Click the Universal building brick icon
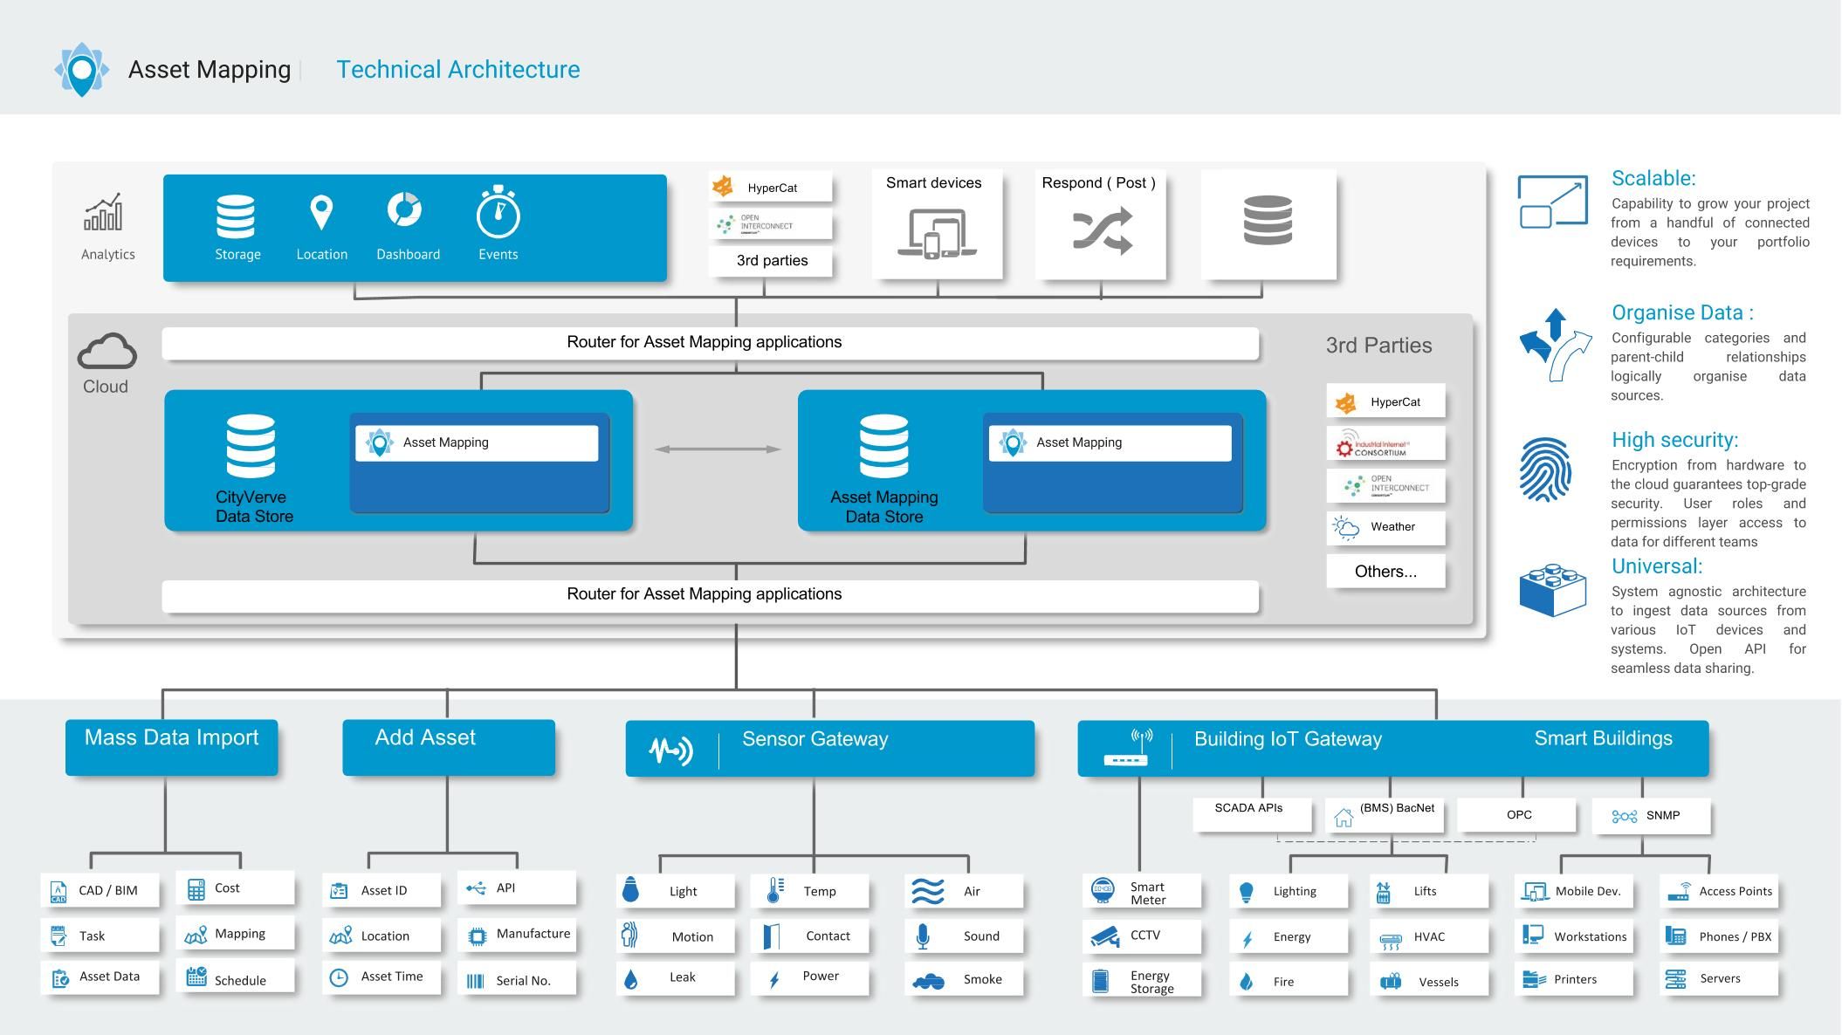1842x1035 pixels. 1552,591
